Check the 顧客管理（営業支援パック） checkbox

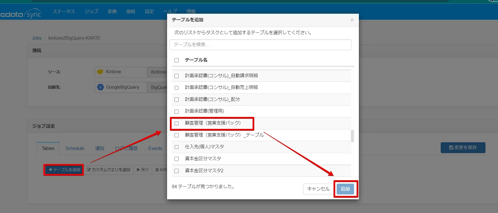click(x=176, y=123)
